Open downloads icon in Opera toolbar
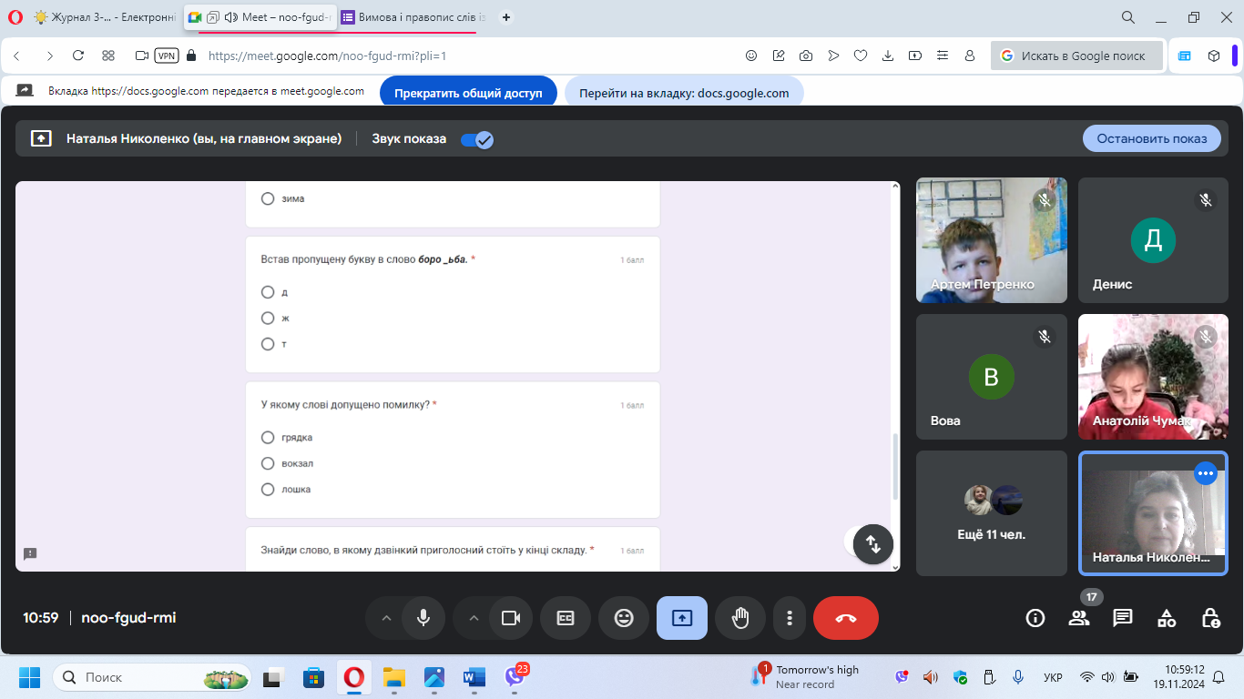This screenshot has height=699, width=1244. coord(888,56)
